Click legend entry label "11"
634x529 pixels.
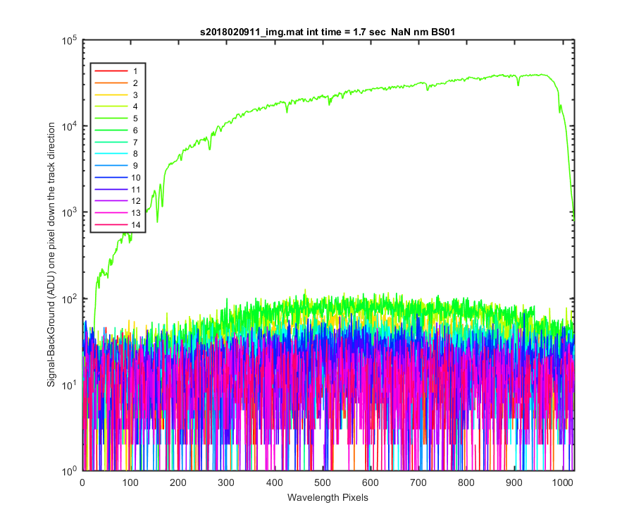136,190
